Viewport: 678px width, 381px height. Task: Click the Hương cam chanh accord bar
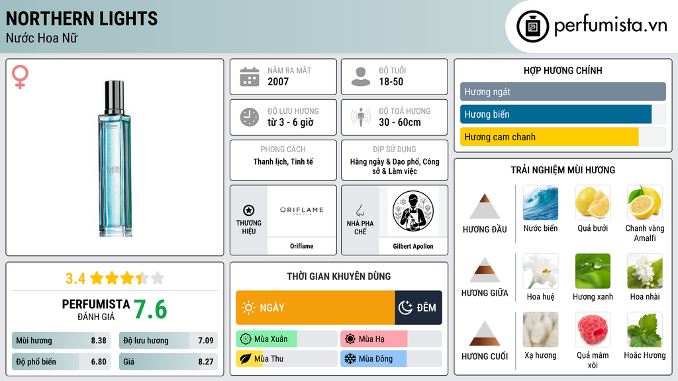coord(563,136)
